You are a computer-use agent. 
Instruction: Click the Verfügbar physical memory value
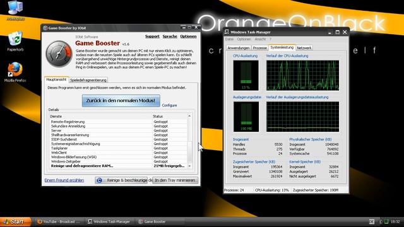[333, 149]
